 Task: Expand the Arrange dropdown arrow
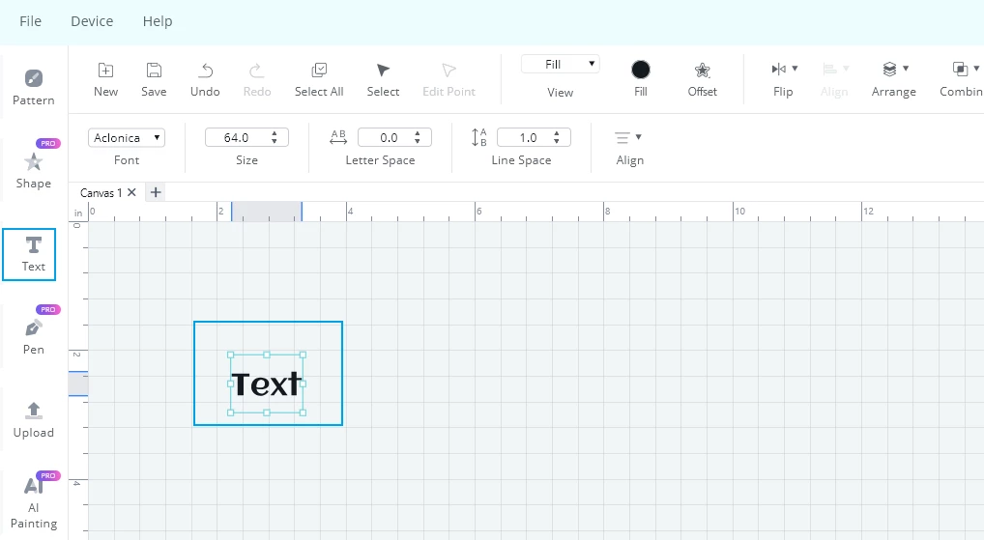point(906,69)
